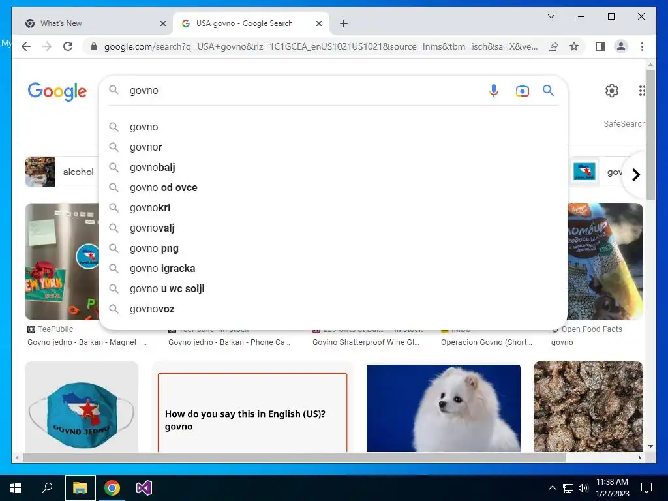Viewport: 668px width, 501px height.
Task: Open the taskbar clock and calendar
Action: 612,488
